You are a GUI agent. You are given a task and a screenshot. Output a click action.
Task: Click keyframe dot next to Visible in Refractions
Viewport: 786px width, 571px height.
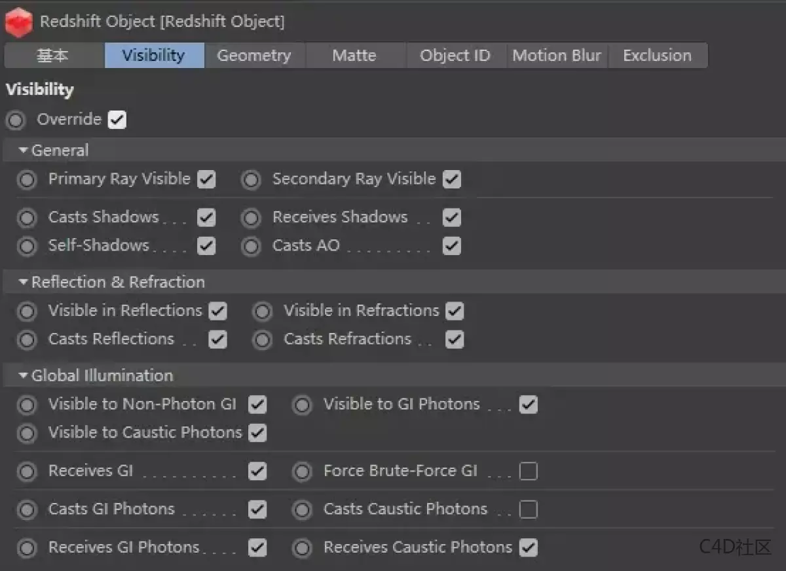tap(262, 311)
